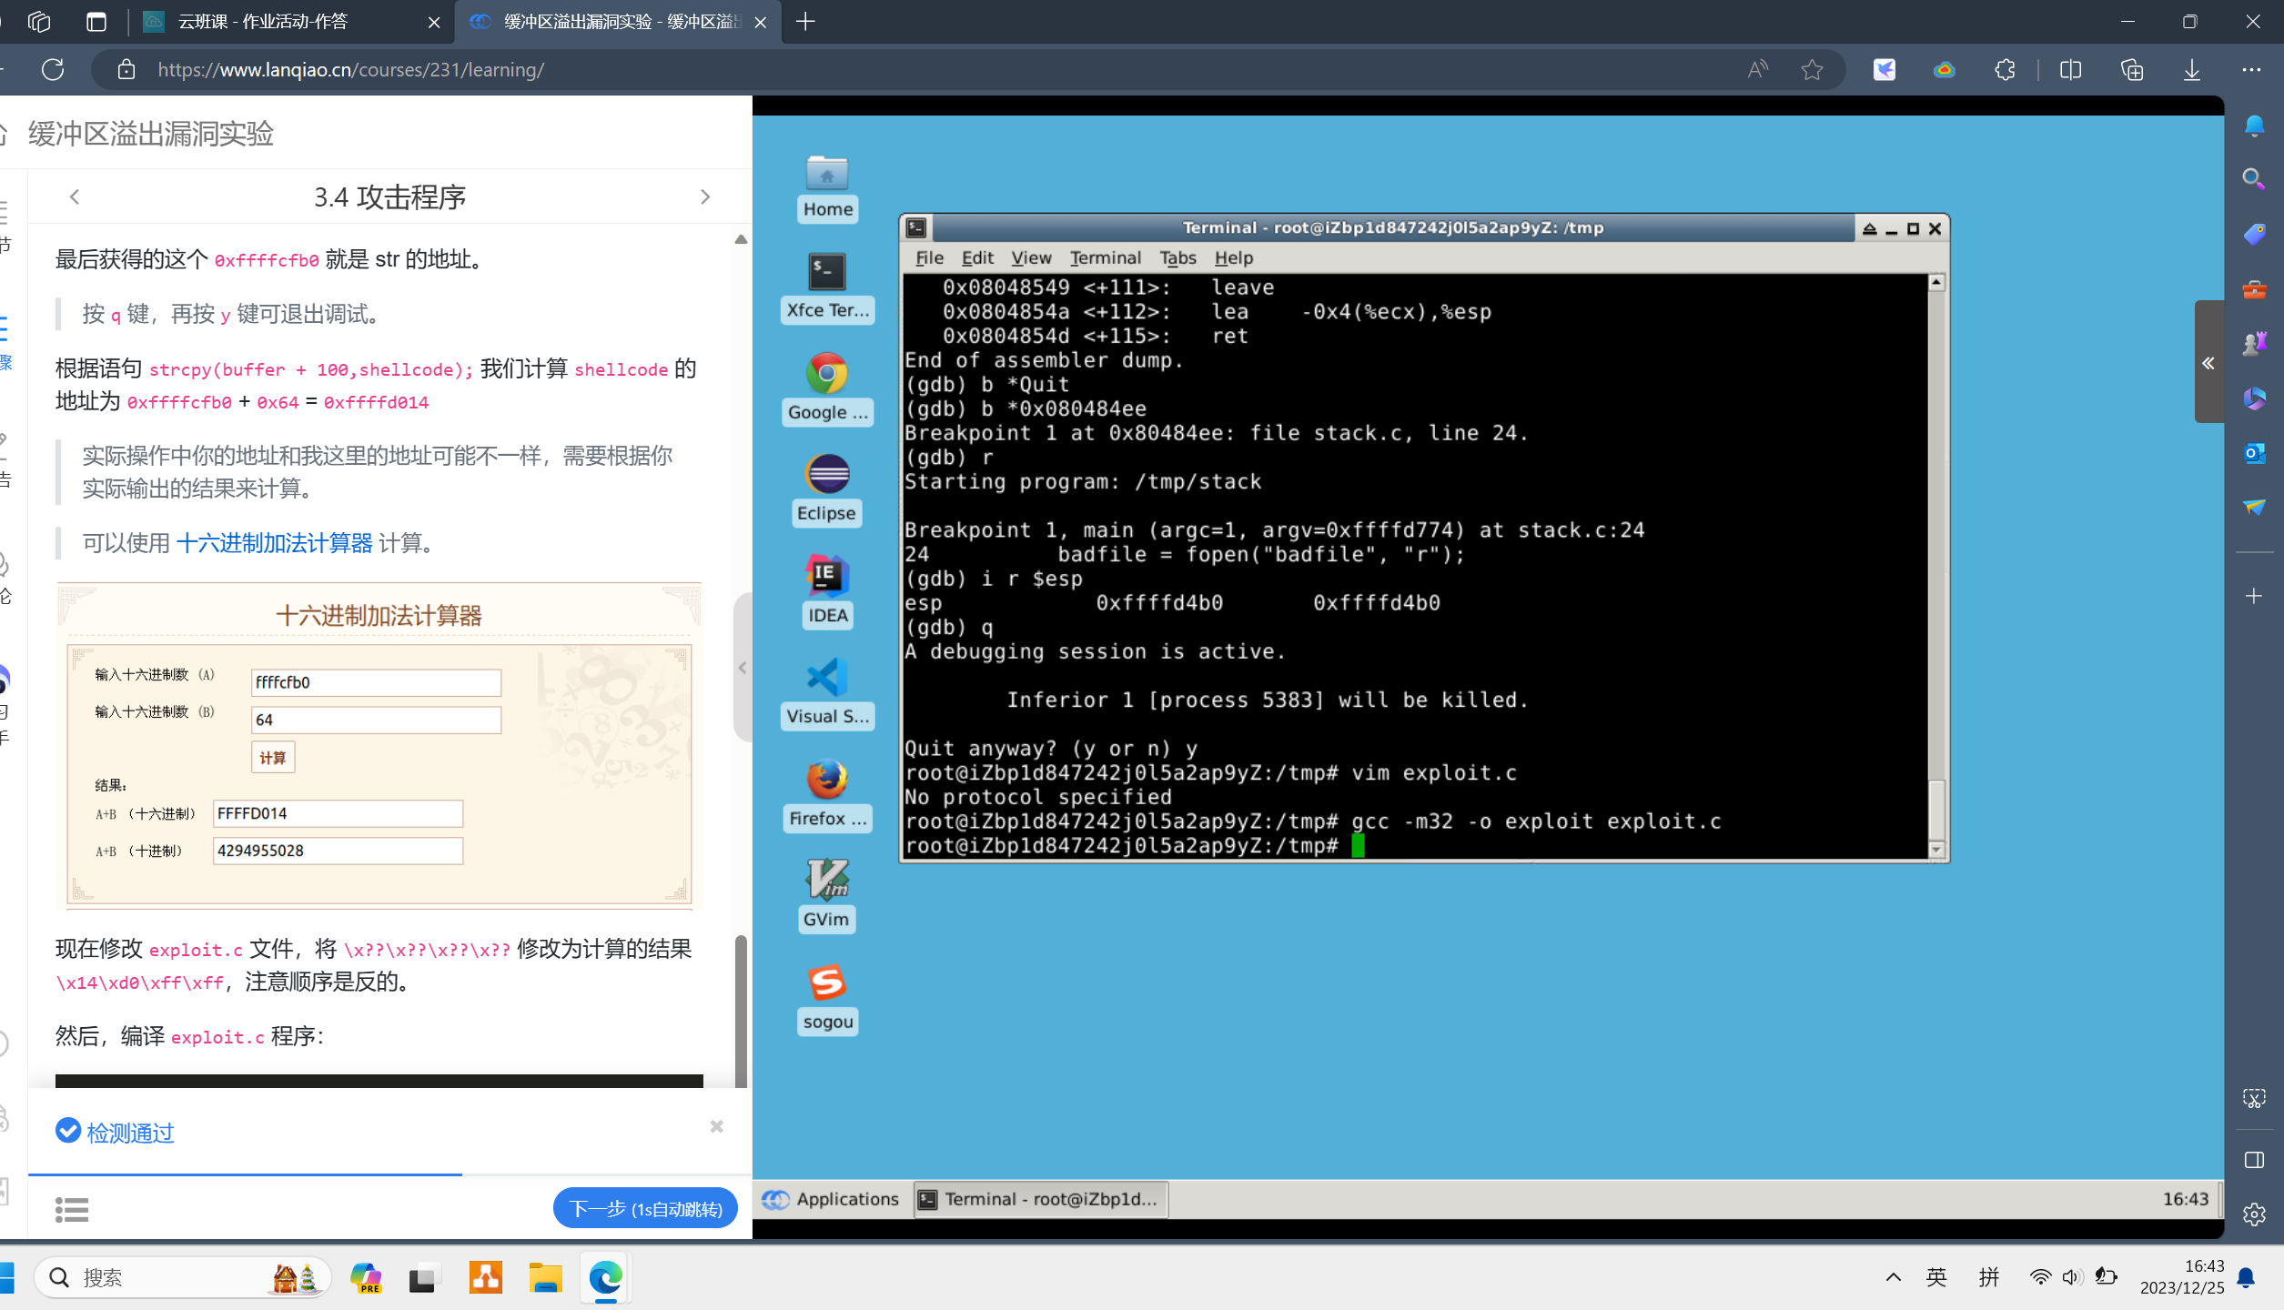This screenshot has width=2284, height=1310.
Task: Expand the collapsed right side panel arrow
Action: click(x=2208, y=363)
